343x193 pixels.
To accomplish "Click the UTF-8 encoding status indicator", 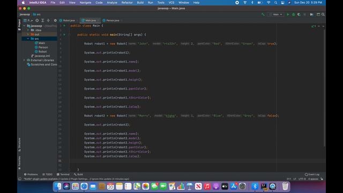I will click(x=302, y=179).
